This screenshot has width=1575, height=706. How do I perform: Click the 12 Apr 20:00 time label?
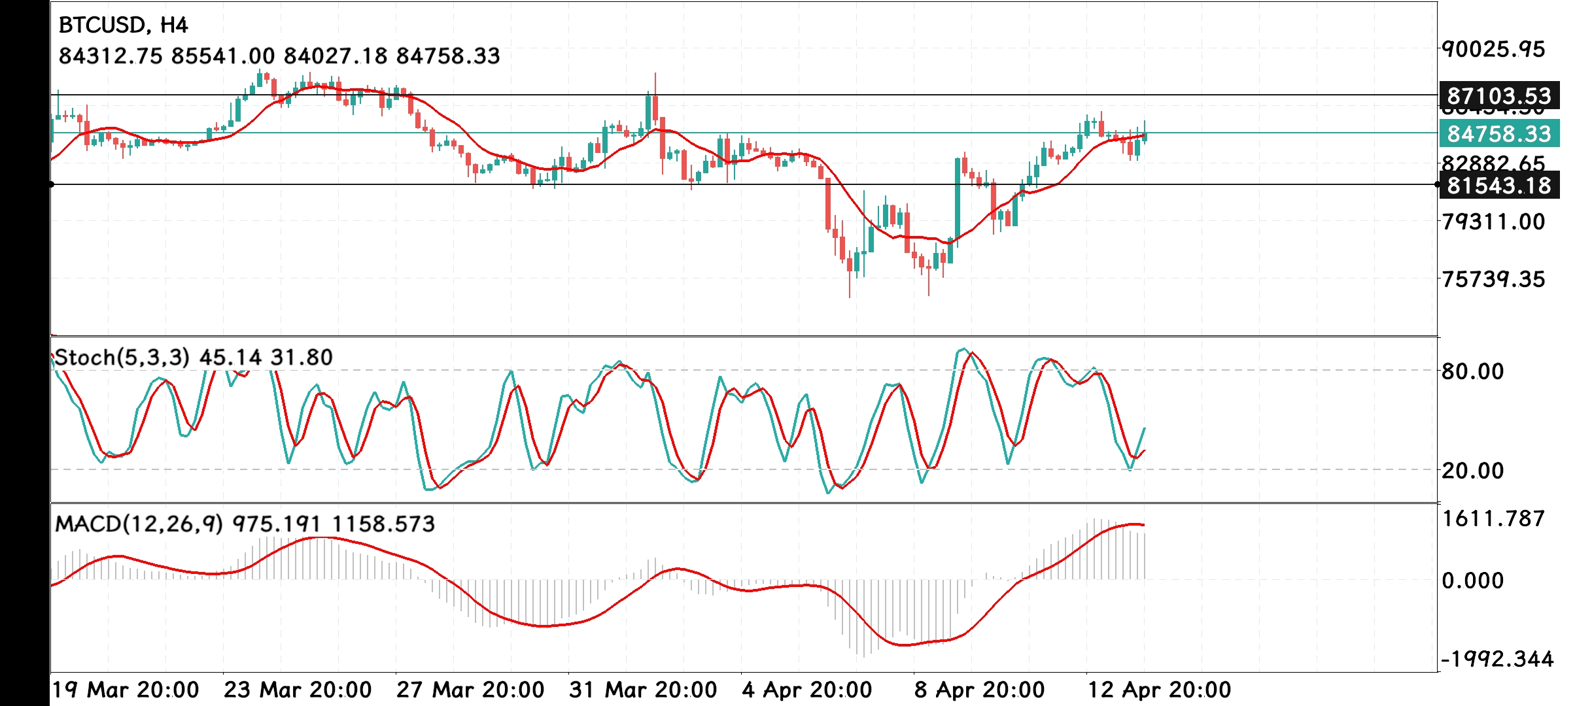coord(1159,690)
